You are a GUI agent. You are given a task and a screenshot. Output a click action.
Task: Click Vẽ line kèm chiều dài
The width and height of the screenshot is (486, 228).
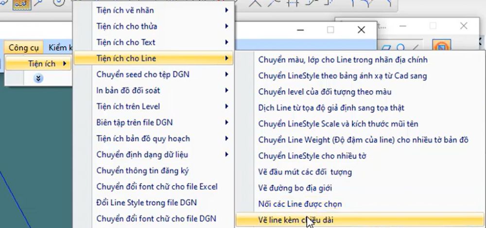361,220
